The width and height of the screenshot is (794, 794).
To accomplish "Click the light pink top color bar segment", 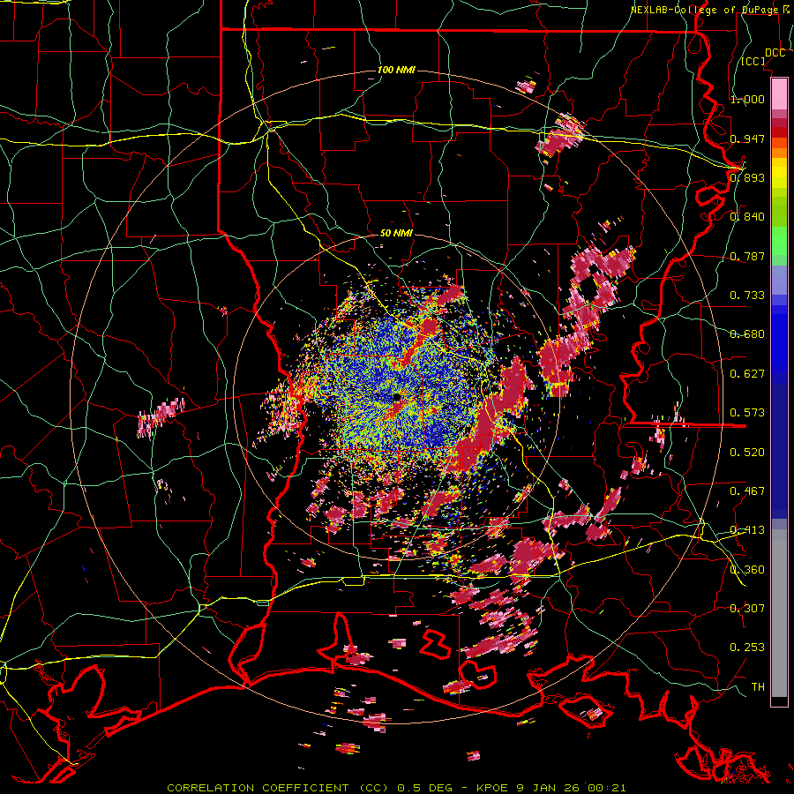I will pos(779,94).
